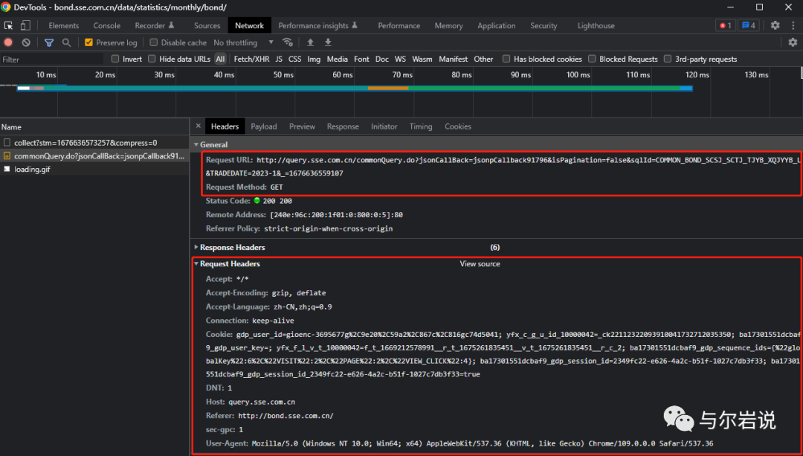Filter requests by Other type
This screenshot has width=803, height=456.
(483, 59)
